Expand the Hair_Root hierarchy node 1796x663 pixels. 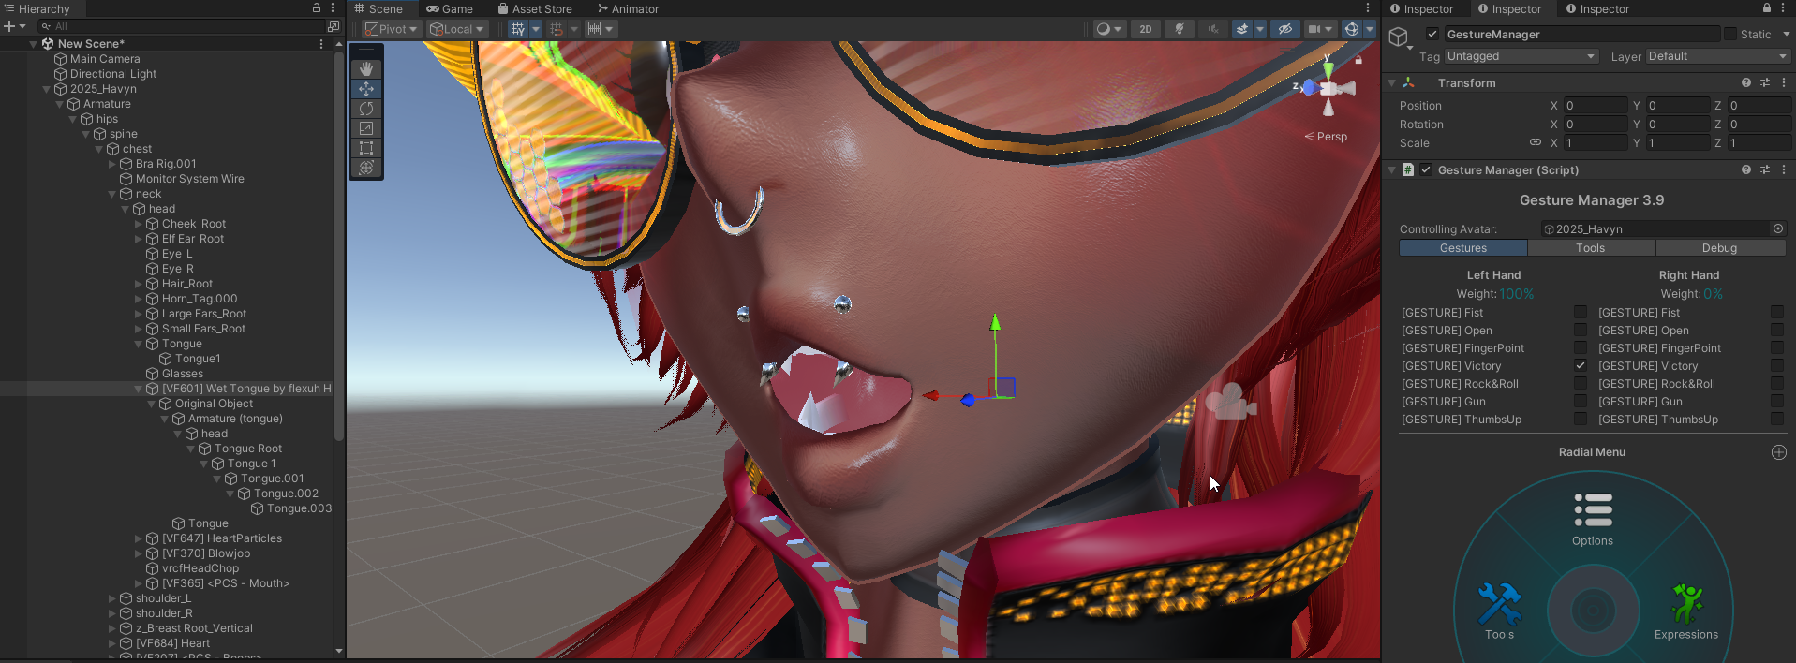click(x=138, y=284)
